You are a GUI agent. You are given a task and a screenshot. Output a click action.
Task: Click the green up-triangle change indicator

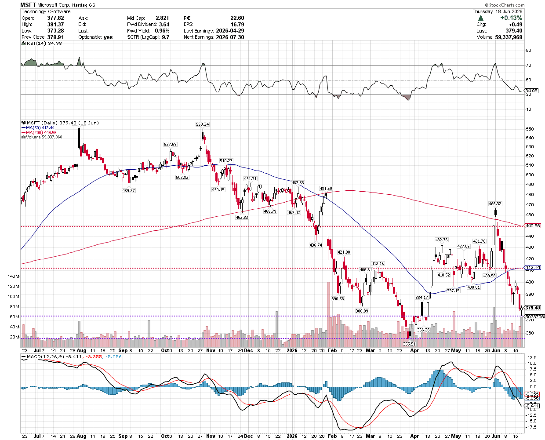481,18
